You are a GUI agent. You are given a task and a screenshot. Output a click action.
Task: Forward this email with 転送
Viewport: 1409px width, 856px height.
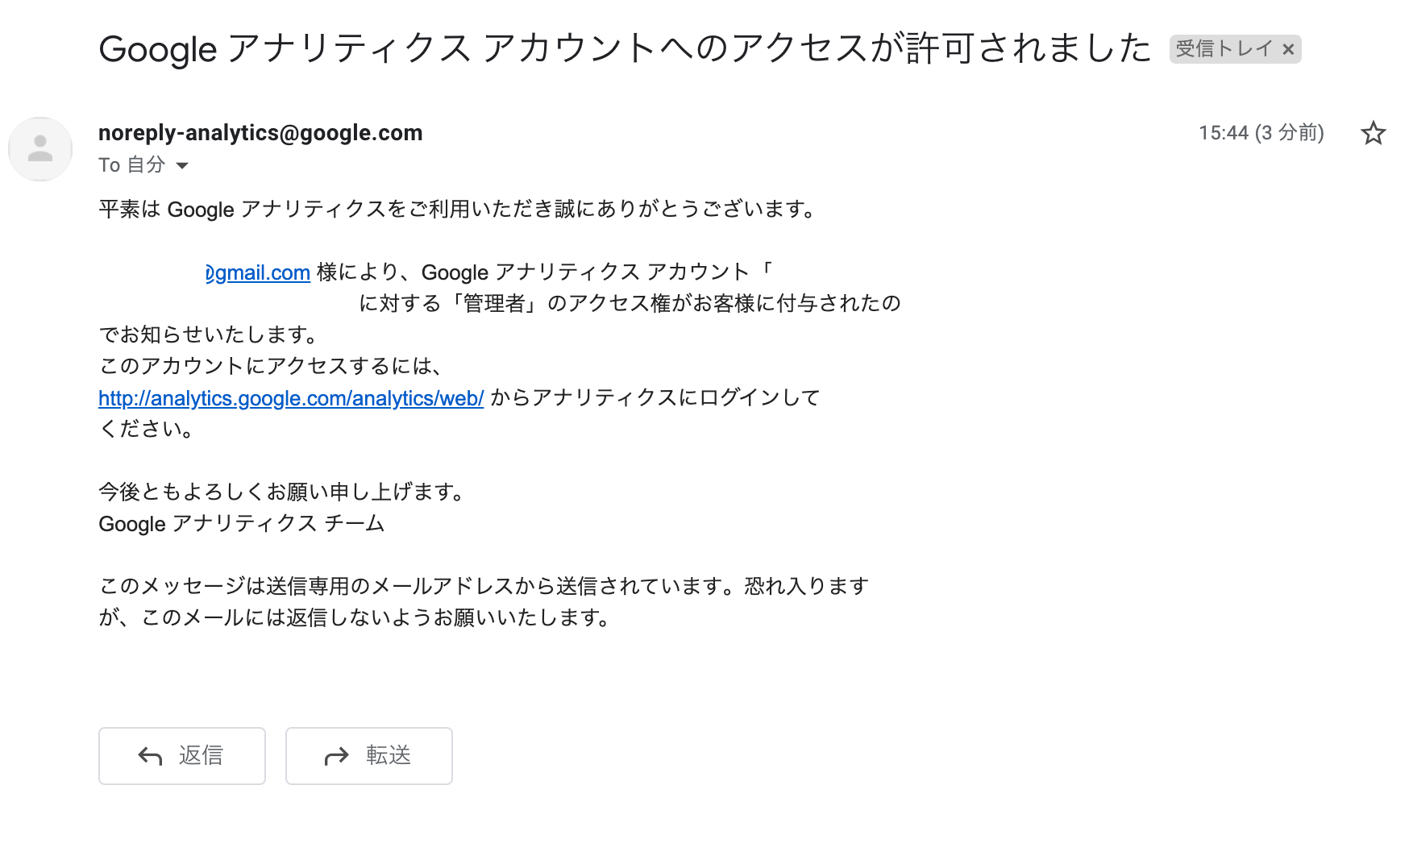pos(369,756)
